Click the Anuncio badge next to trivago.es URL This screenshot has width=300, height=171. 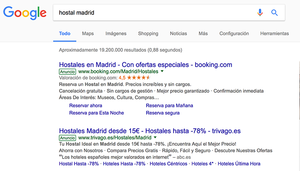(x=67, y=138)
